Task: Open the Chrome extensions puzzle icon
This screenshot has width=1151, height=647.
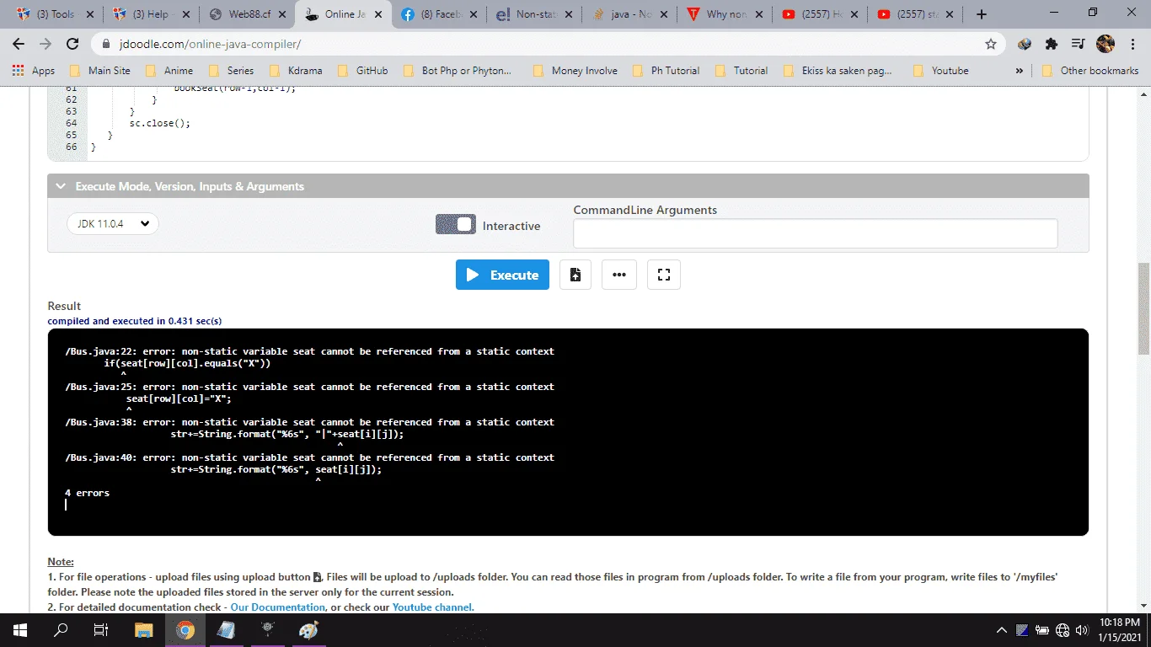Action: tap(1051, 44)
